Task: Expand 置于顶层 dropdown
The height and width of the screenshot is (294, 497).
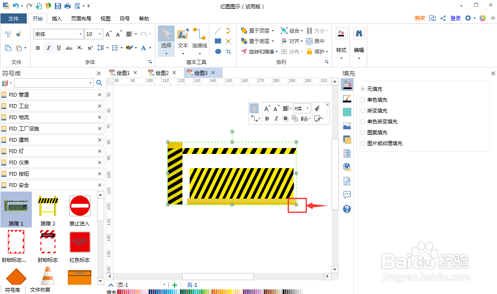Action: tap(273, 31)
